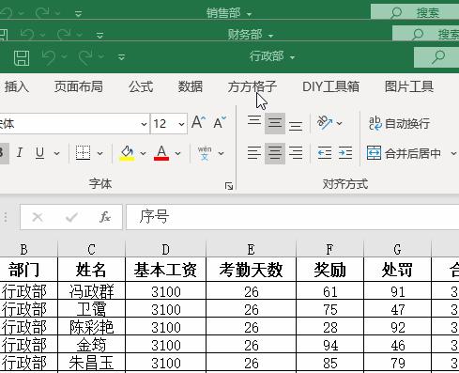Screen dimensions: 459x373
Task: Apply red font color
Action: pyautogui.click(x=161, y=153)
